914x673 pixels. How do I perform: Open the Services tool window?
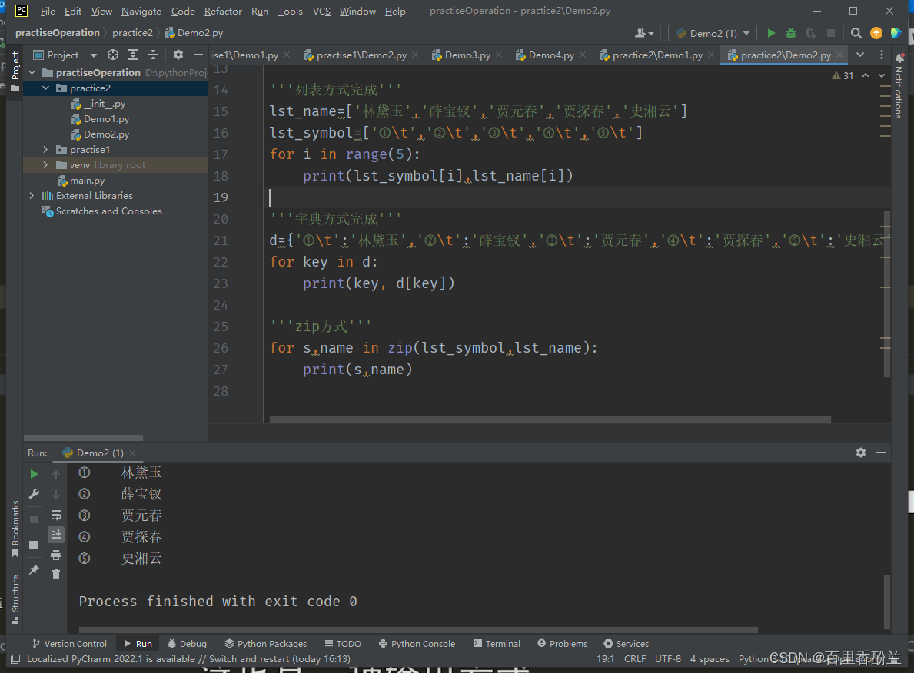[627, 643]
